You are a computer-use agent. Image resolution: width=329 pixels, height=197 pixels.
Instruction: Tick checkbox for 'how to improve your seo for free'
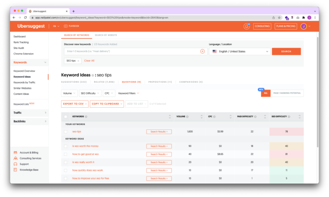pos(66,179)
